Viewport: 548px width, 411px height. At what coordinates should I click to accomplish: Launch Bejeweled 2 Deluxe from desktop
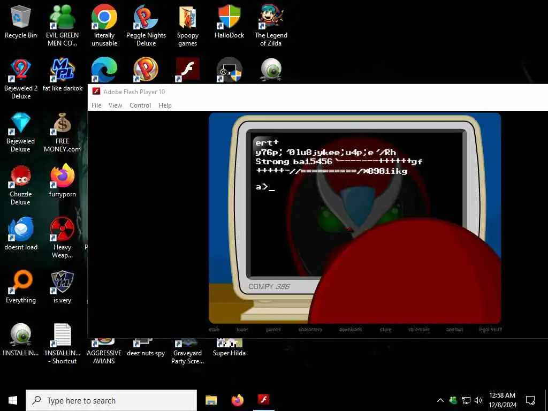(21, 78)
